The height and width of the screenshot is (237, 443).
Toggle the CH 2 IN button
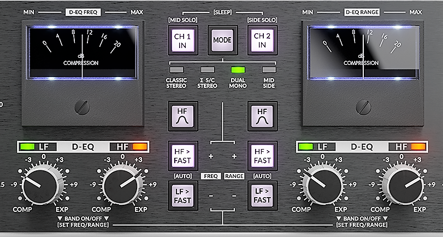point(262,40)
